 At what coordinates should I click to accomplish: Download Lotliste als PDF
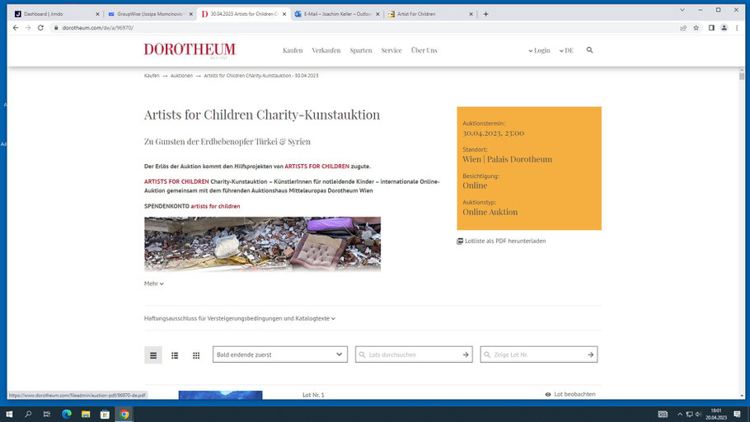(x=501, y=241)
